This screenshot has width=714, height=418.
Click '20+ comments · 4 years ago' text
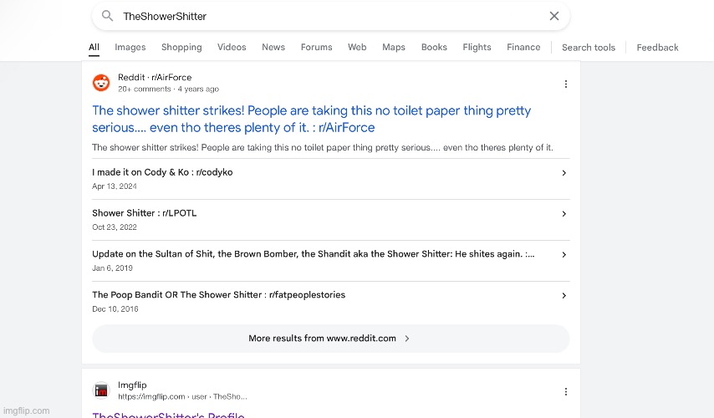point(169,89)
